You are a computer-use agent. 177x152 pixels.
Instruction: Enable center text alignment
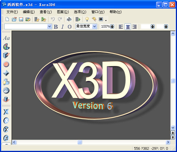coord(128,26)
